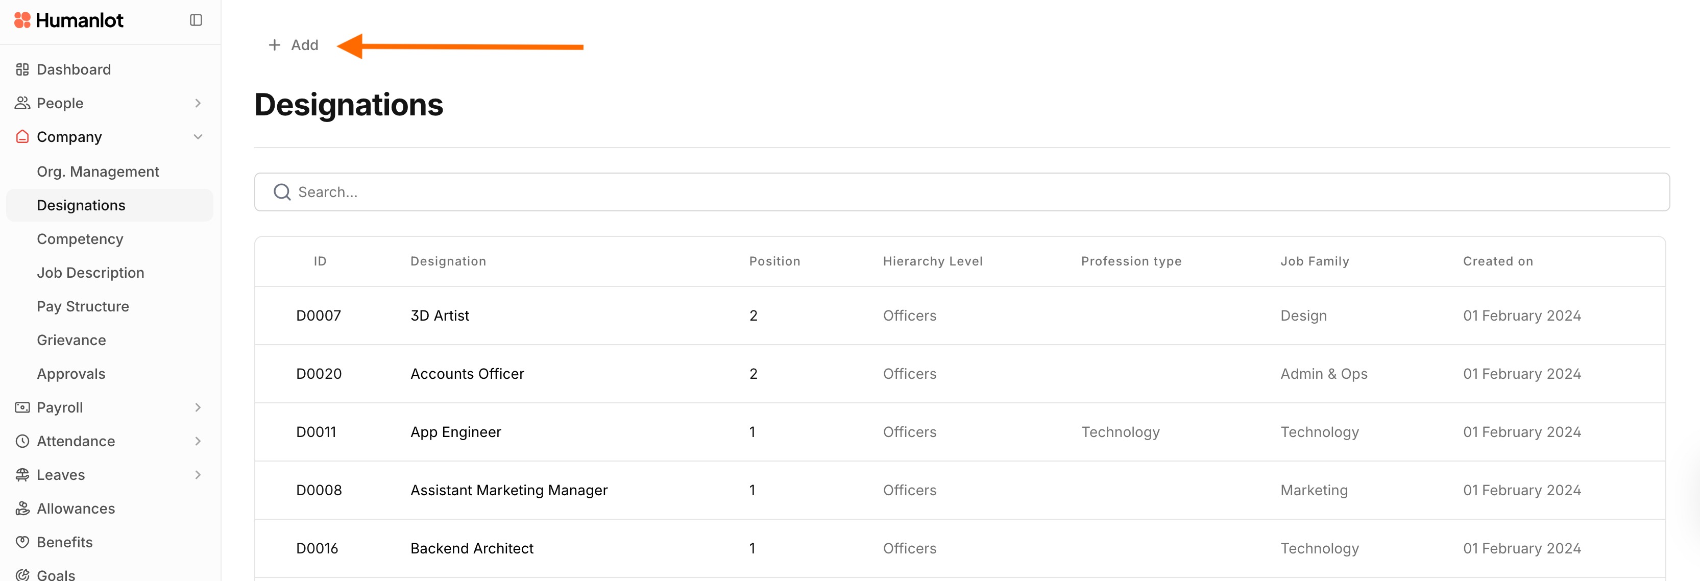
Task: Click the Payroll money icon
Action: (x=22, y=407)
